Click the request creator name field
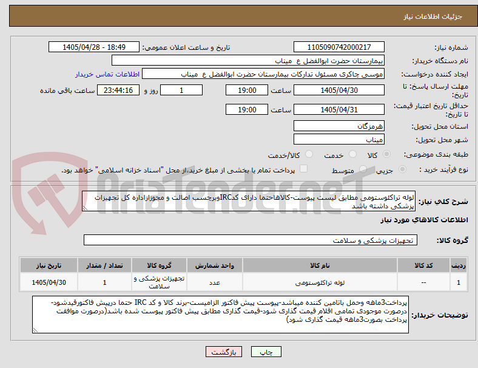Viewport: 478px width, 368px height. click(x=263, y=74)
